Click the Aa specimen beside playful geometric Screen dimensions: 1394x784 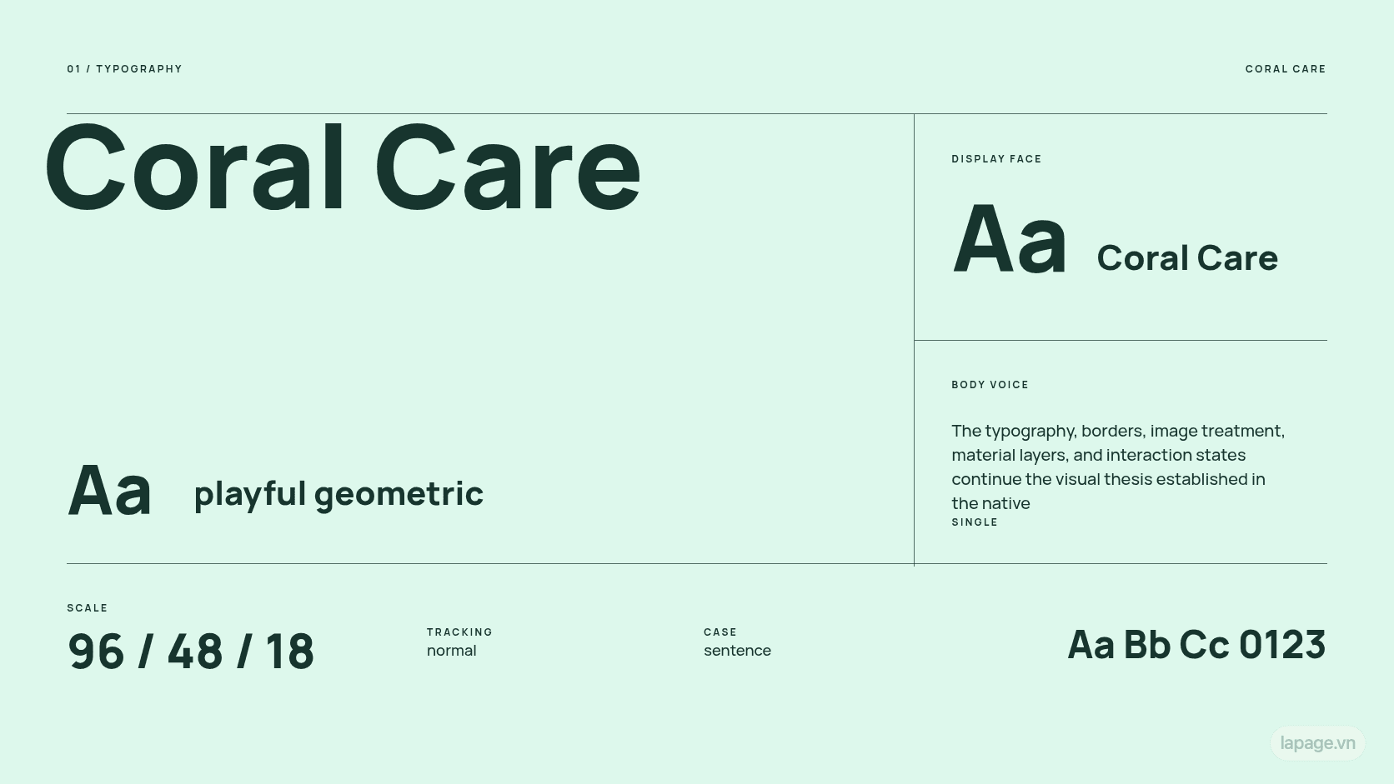click(x=109, y=491)
